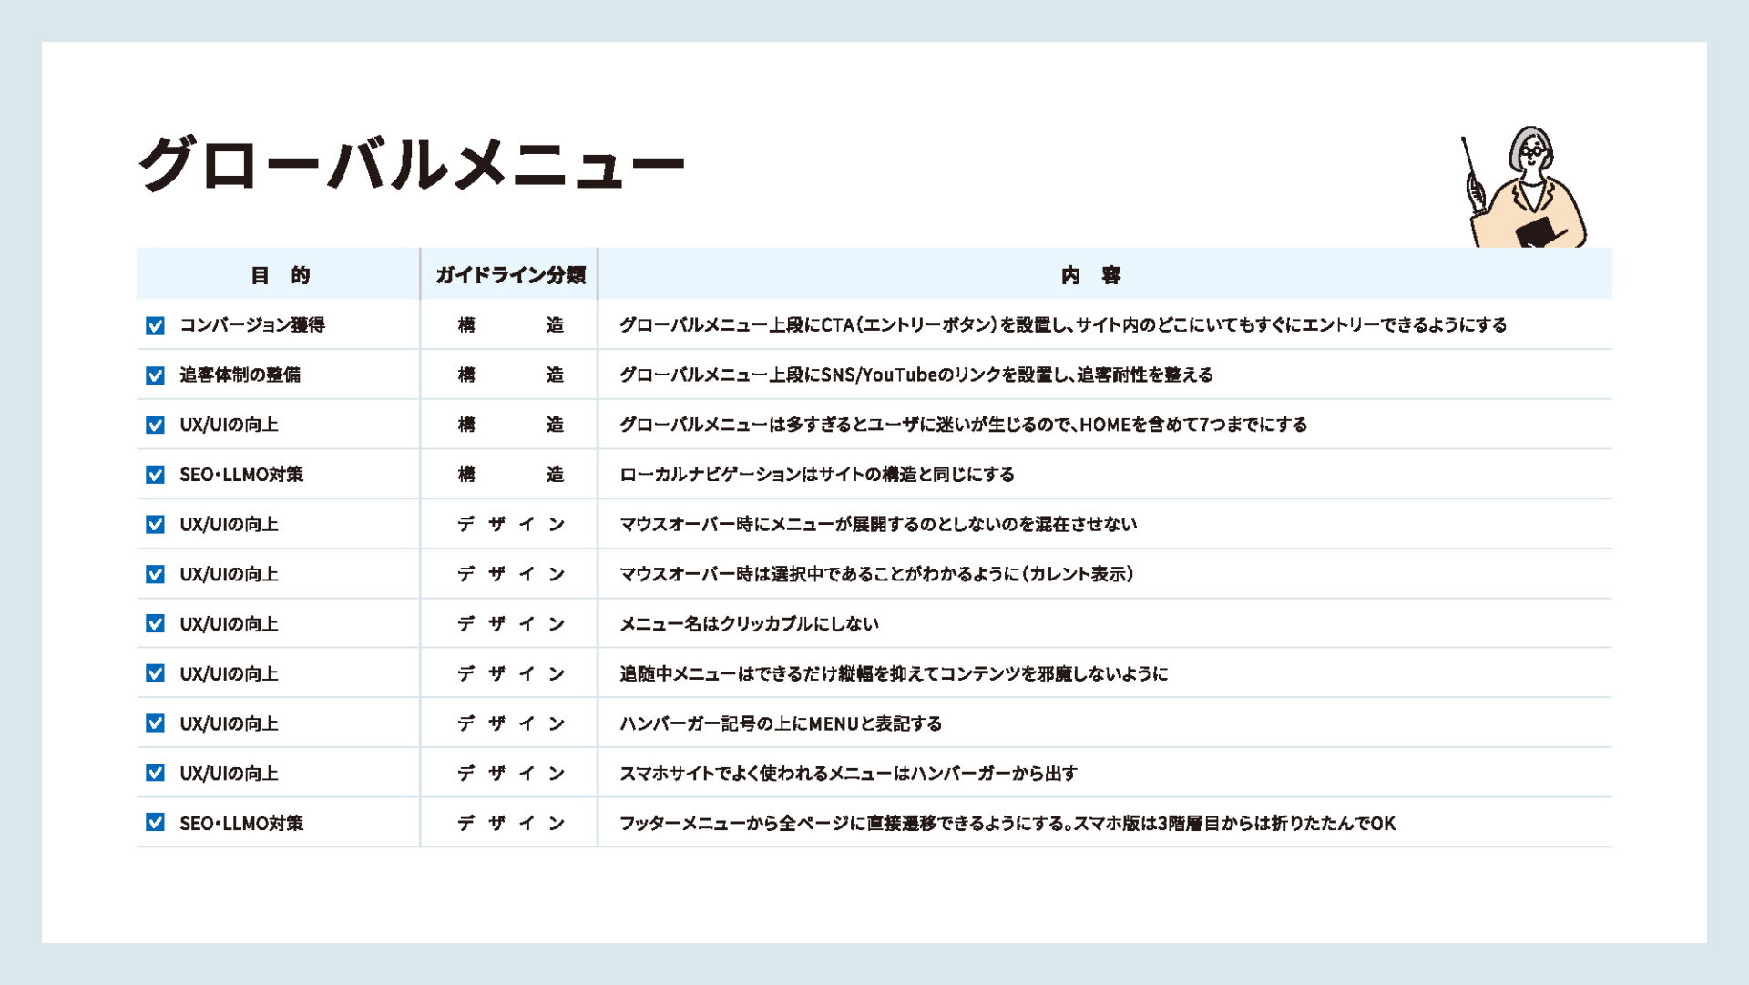Click the ローカルナビゲーション description text
Viewport: 1749px width, 985px height.
[x=816, y=475]
